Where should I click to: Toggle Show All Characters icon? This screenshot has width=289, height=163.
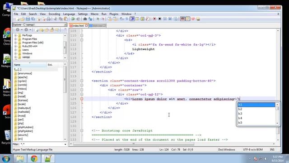pos(127,19)
